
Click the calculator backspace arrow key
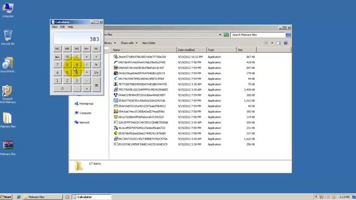pyautogui.click(x=57, y=57)
